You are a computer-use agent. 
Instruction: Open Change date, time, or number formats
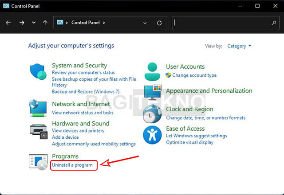tap(205, 118)
